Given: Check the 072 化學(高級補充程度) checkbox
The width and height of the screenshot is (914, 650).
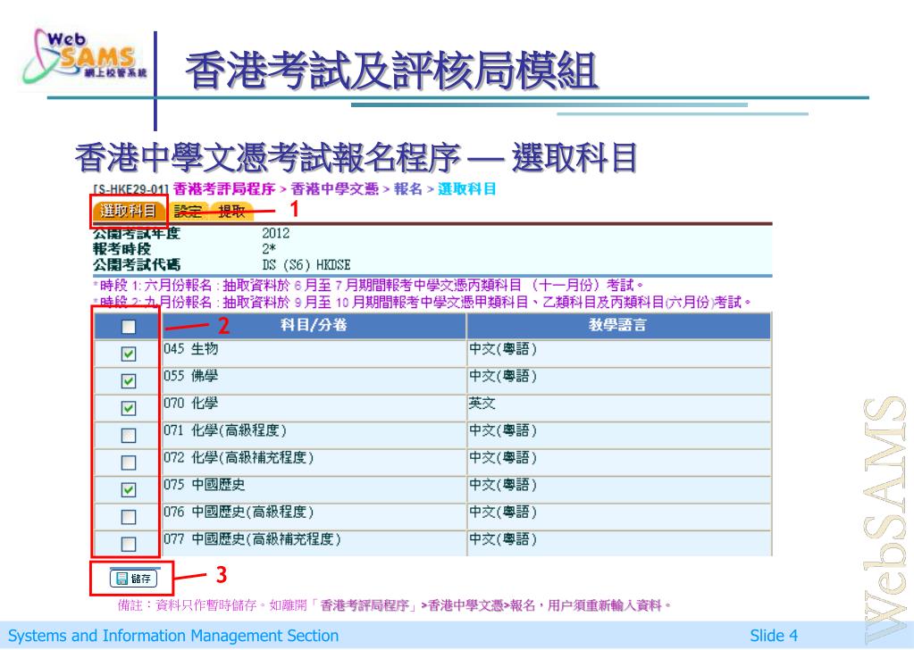Looking at the screenshot, I should (129, 462).
